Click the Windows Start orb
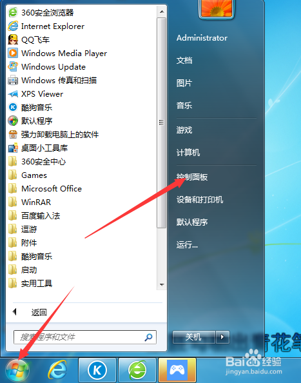This screenshot has width=301, height=383. (17, 371)
